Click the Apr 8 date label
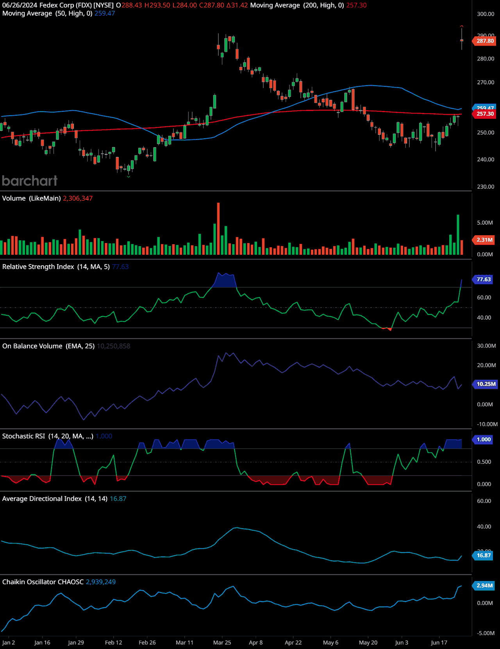 coord(255,642)
